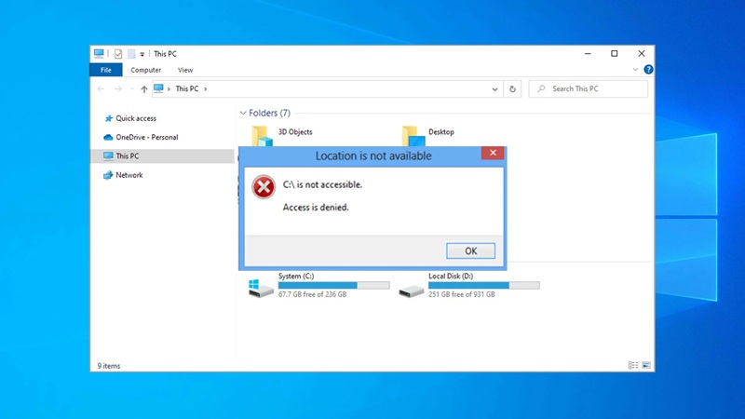Screen dimensions: 745x419
Task: Open the address bar history dropdown
Action: [494, 88]
